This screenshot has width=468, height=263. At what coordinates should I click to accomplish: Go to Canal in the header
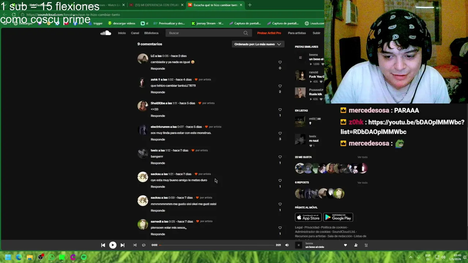[135, 33]
